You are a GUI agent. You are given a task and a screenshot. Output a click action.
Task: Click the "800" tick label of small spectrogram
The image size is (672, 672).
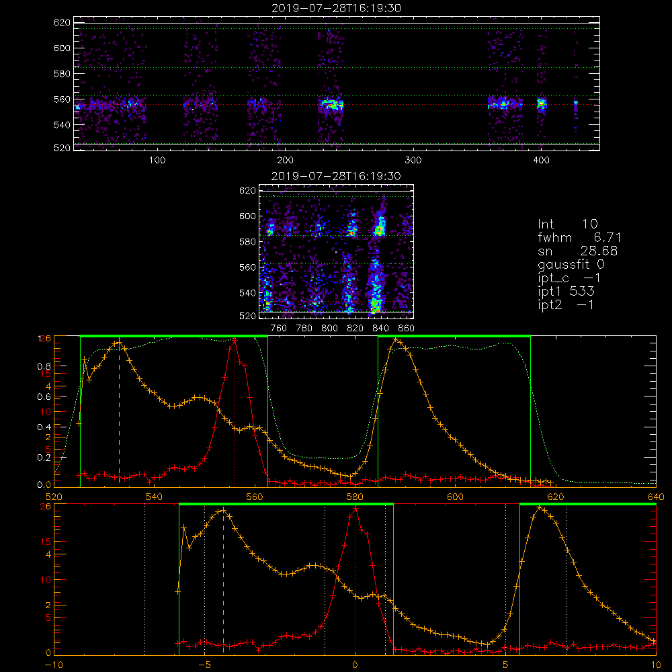(x=329, y=329)
